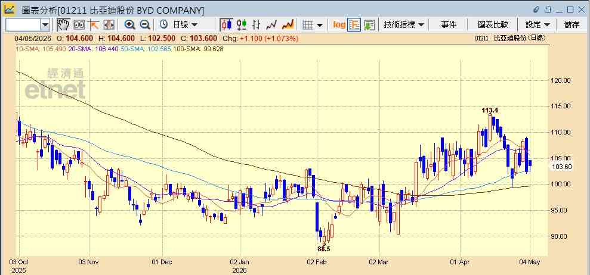The width and height of the screenshot is (590, 275).
Task: Toggle the chart legend data panel icon
Action: pyautogui.click(x=354, y=25)
